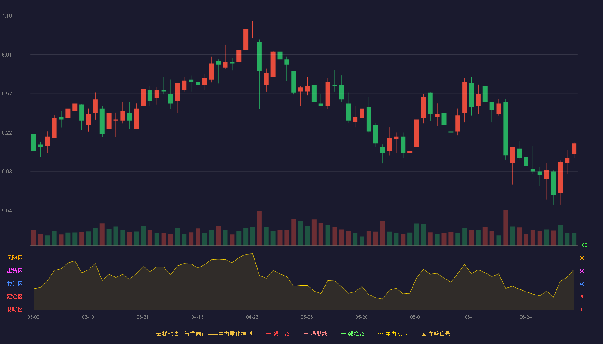Click the 6.52 price axis label

tap(7, 94)
